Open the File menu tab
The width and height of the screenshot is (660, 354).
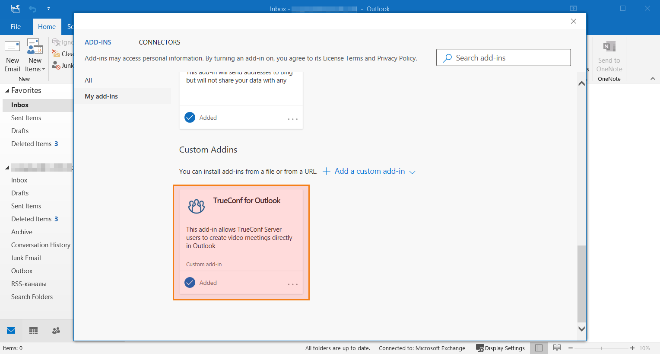(x=16, y=27)
